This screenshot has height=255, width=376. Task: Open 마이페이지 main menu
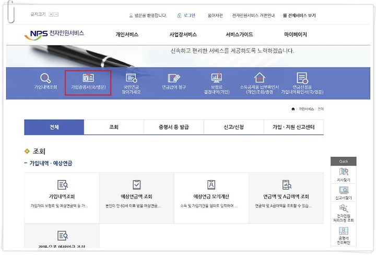pyautogui.click(x=296, y=34)
